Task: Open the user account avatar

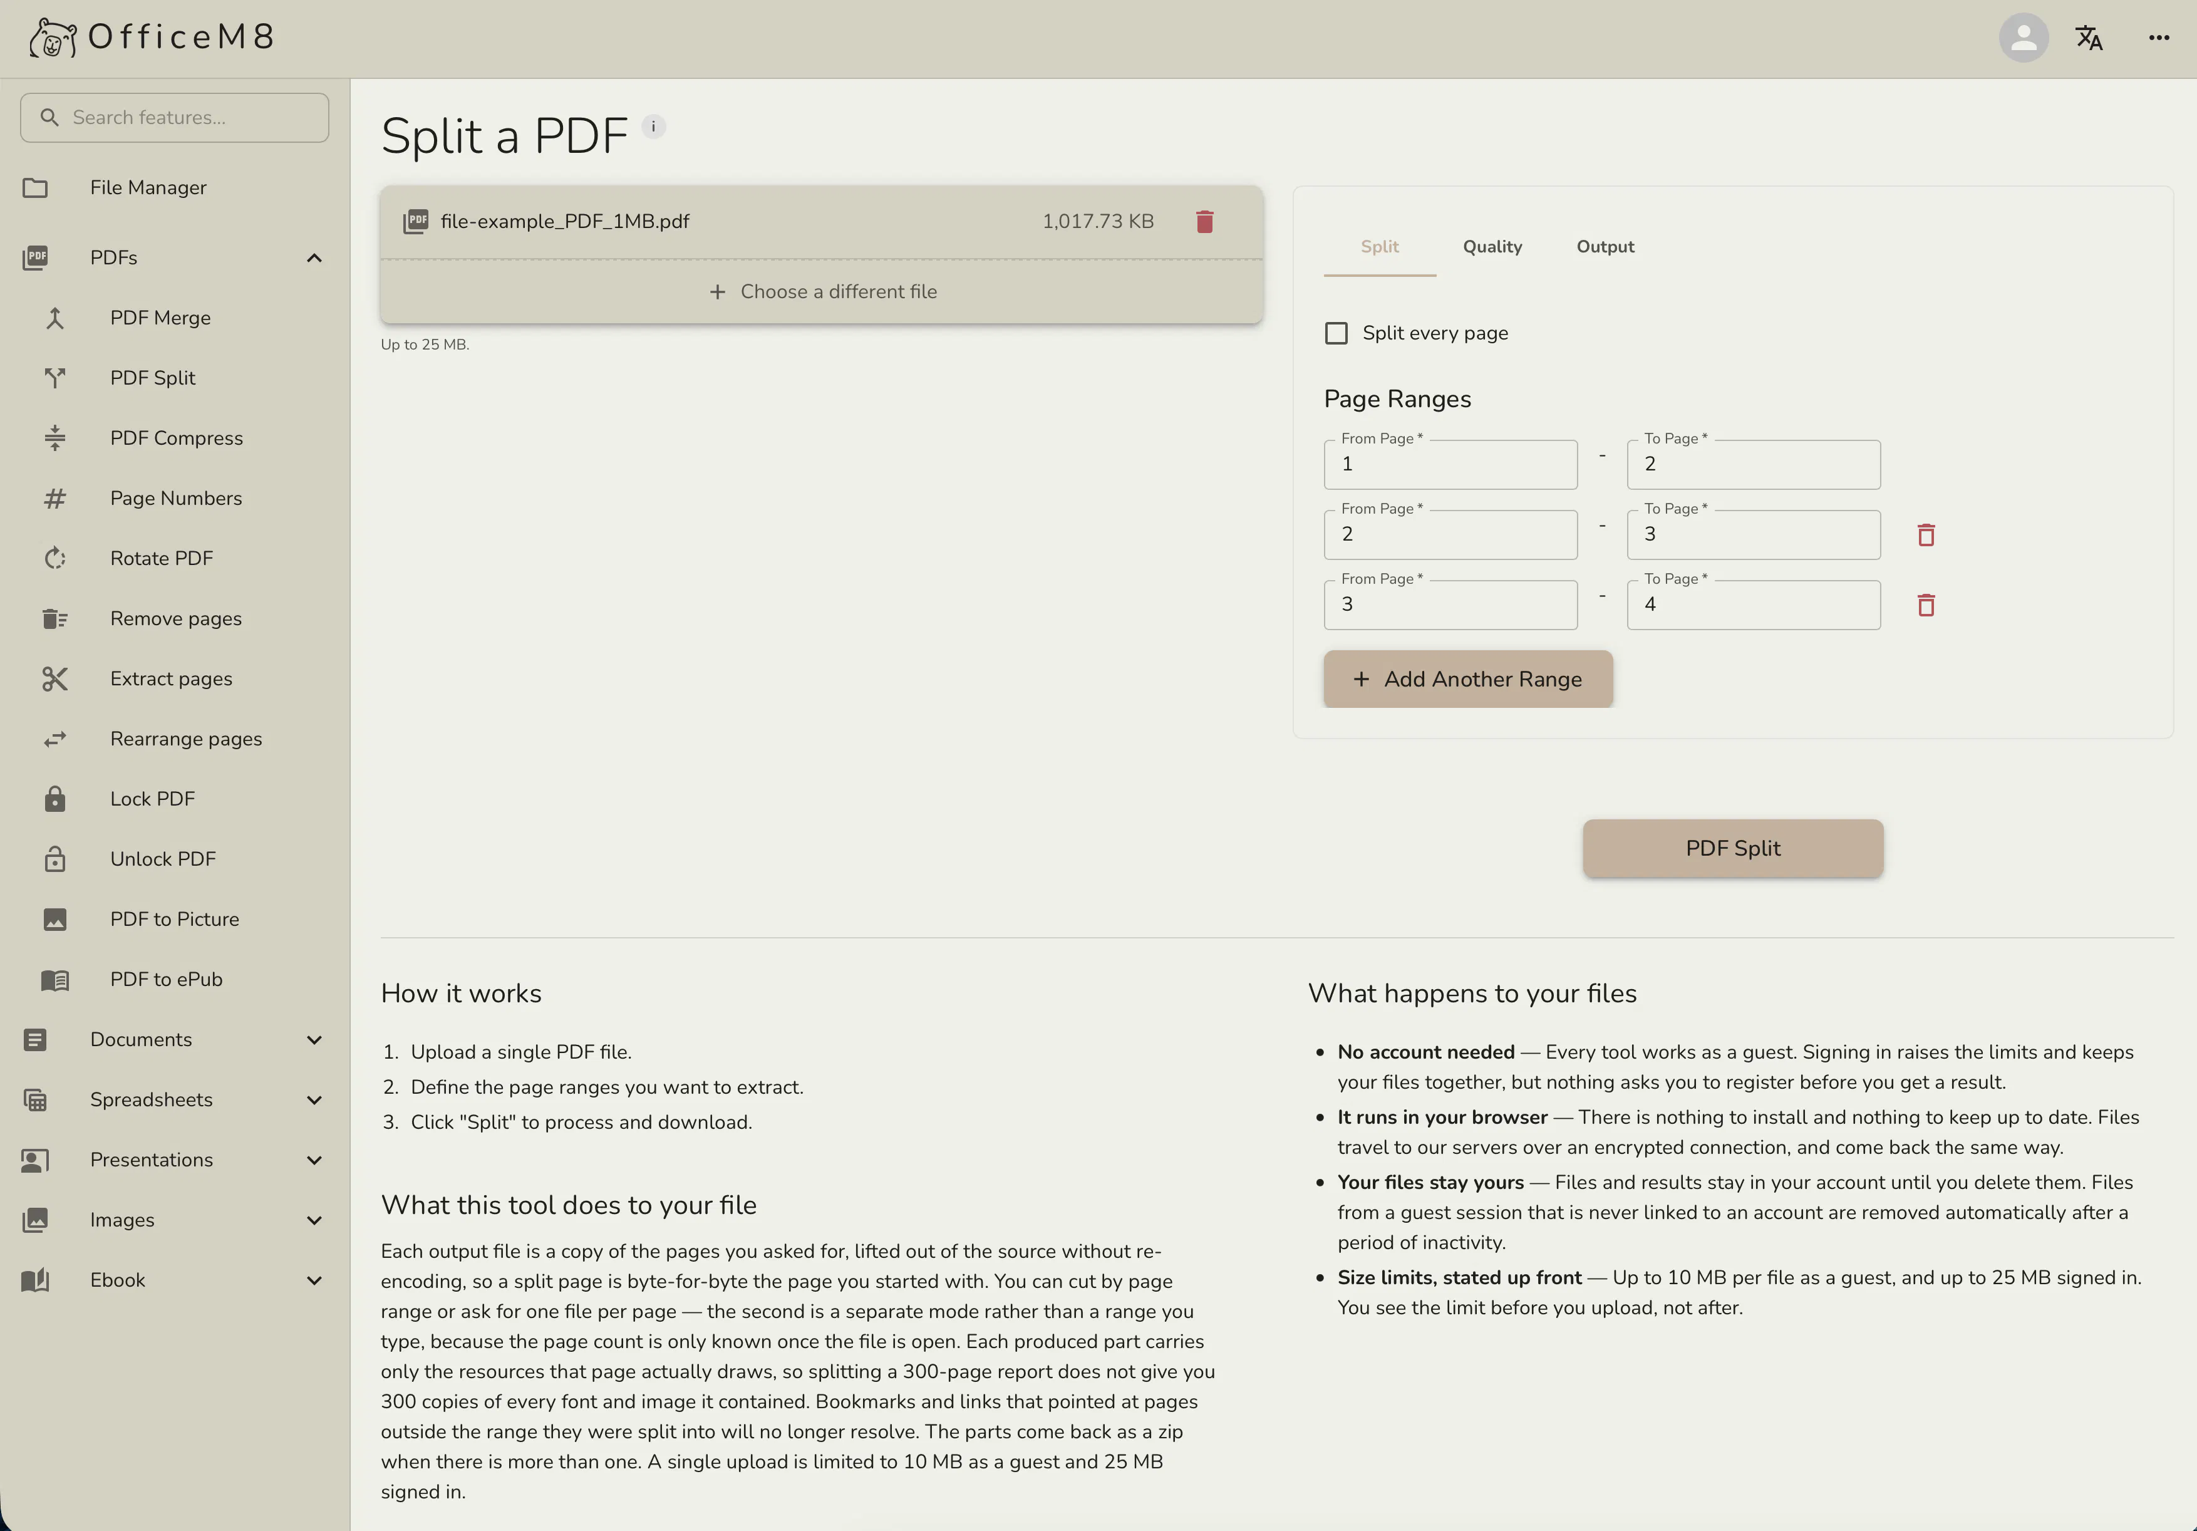Action: click(x=2023, y=38)
